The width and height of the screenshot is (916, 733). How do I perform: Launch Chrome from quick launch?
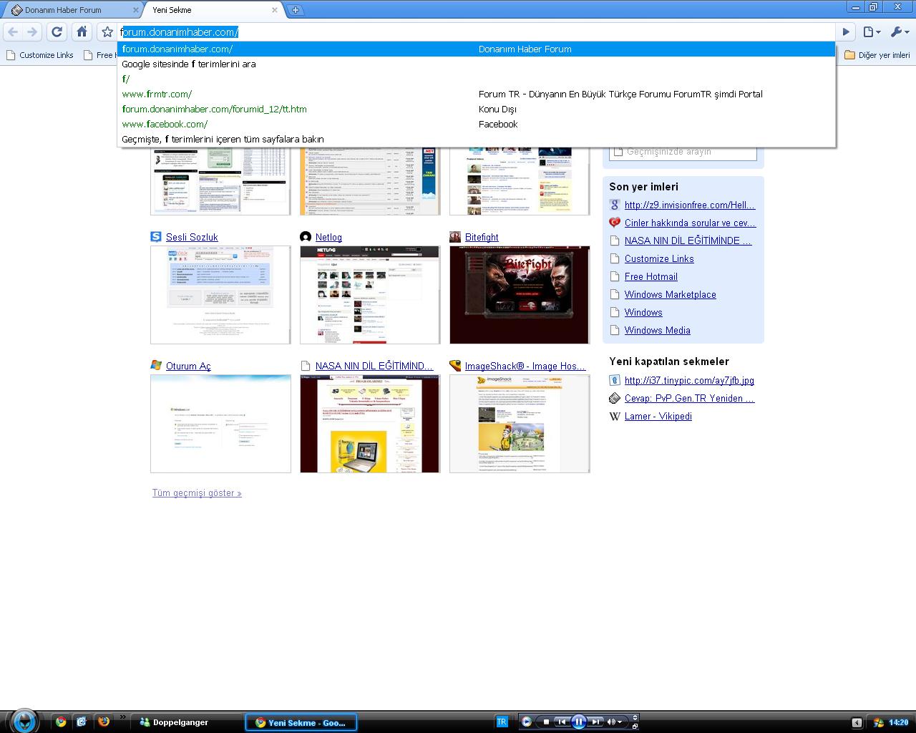61,722
